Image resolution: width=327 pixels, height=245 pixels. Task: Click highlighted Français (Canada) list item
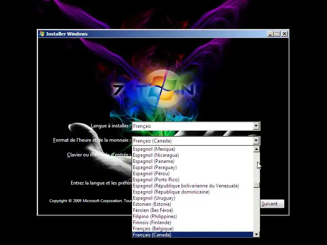[193, 235]
